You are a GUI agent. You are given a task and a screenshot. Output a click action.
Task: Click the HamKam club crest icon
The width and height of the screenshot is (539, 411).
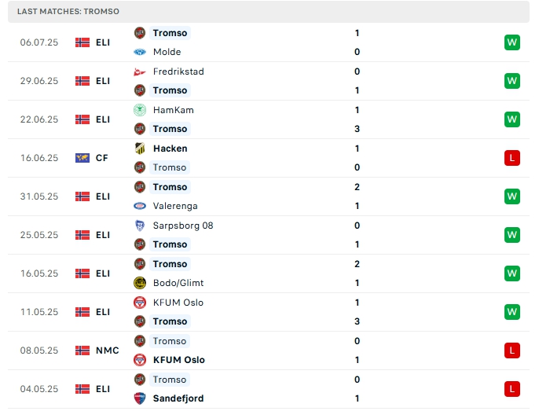tap(140, 110)
